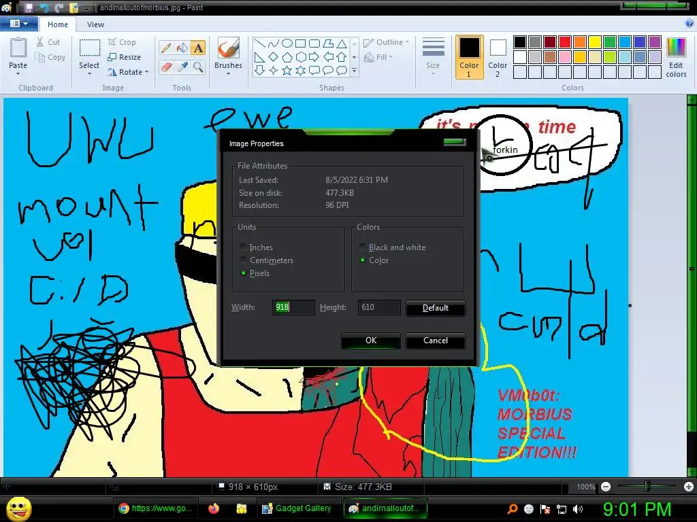Screen dimensions: 697x522
Task: Click the Paste clipboard icon
Action: point(18,48)
